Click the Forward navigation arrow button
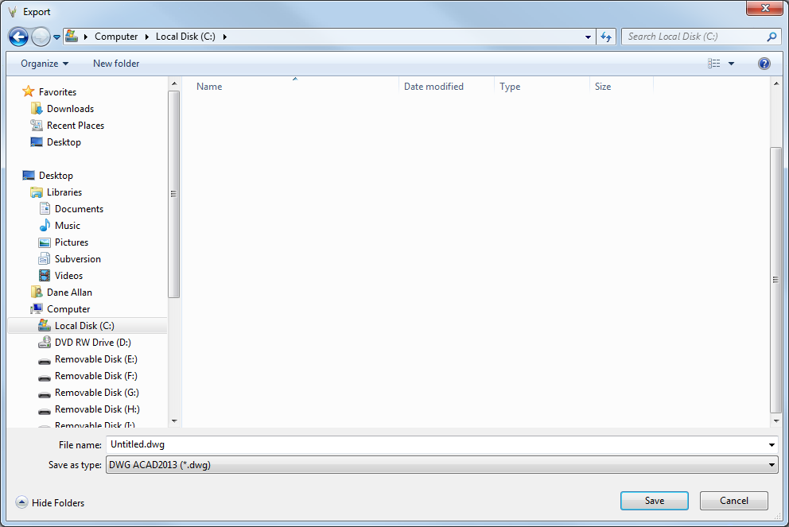 click(x=41, y=37)
